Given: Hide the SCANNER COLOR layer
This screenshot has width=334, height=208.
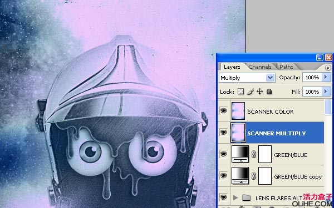Looking at the screenshot, I should (x=223, y=110).
